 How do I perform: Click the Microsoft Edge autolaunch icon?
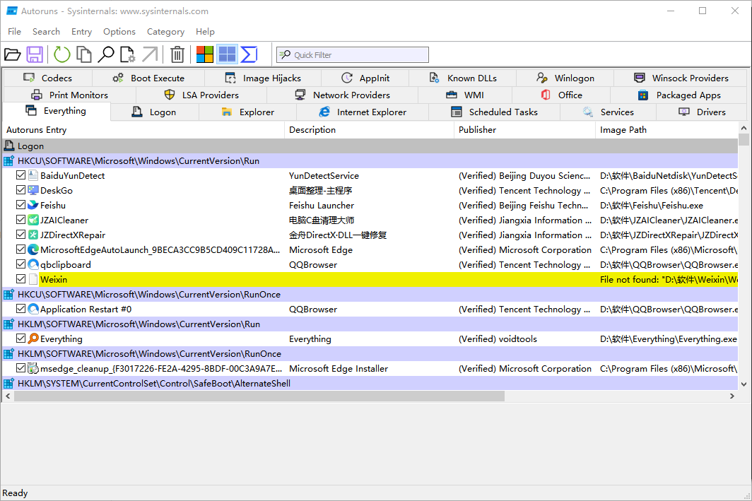(x=33, y=249)
